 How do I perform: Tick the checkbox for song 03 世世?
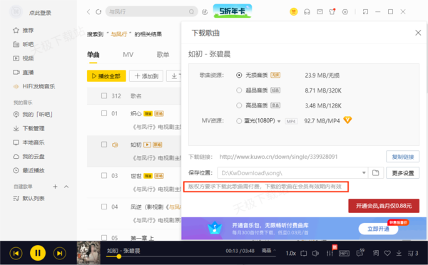(104, 175)
